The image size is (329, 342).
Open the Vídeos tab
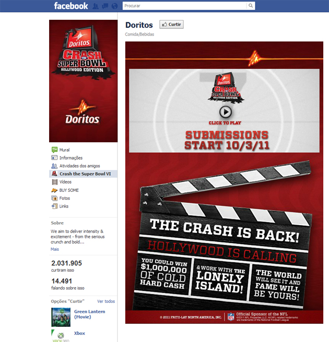tap(65, 182)
